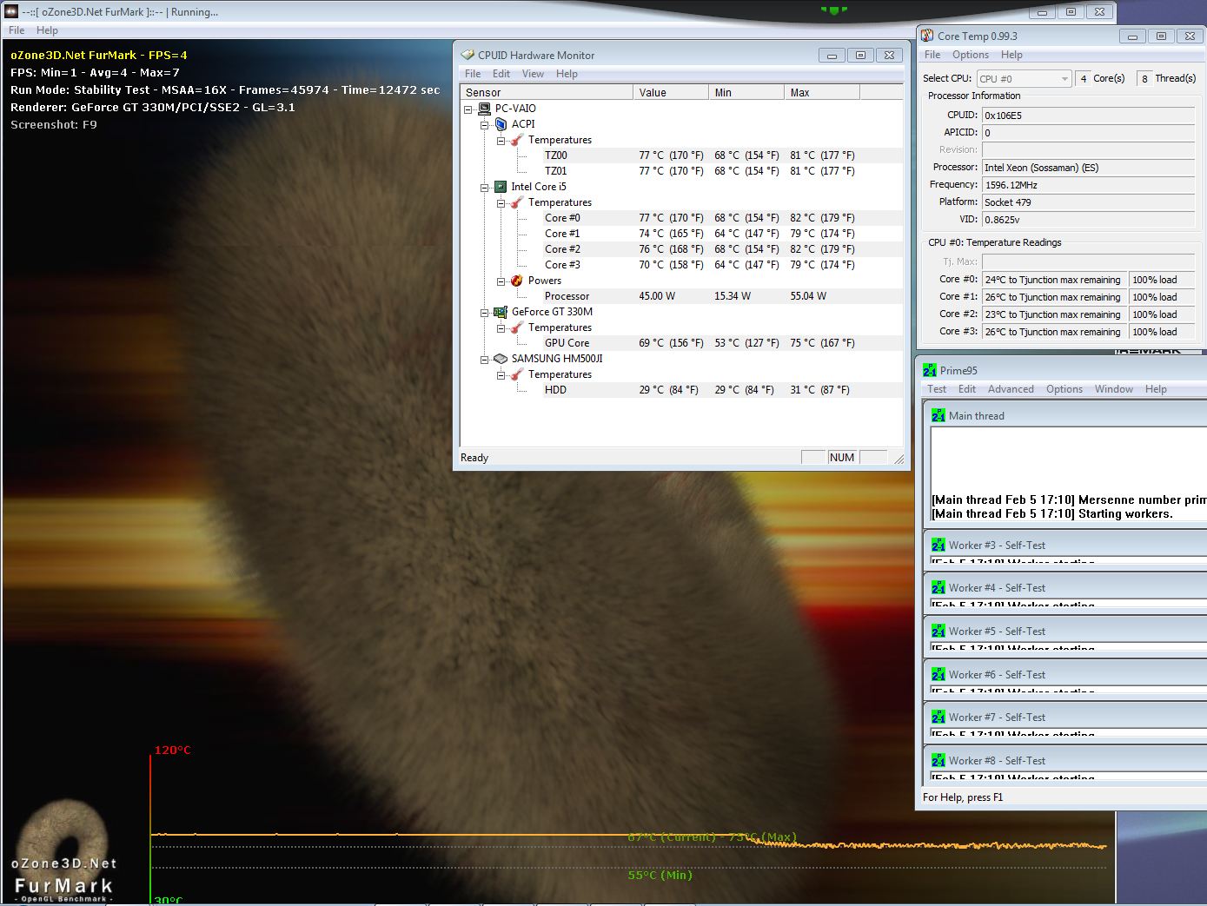Screen dimensions: 1207x906
Task: Open Prime95 Help menu
Action: [x=1156, y=389]
